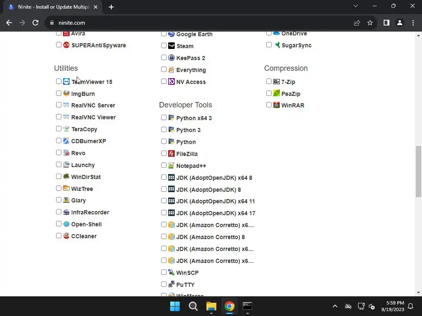Expand the hidden system tray icons
This screenshot has width=422, height=316.
(335, 306)
